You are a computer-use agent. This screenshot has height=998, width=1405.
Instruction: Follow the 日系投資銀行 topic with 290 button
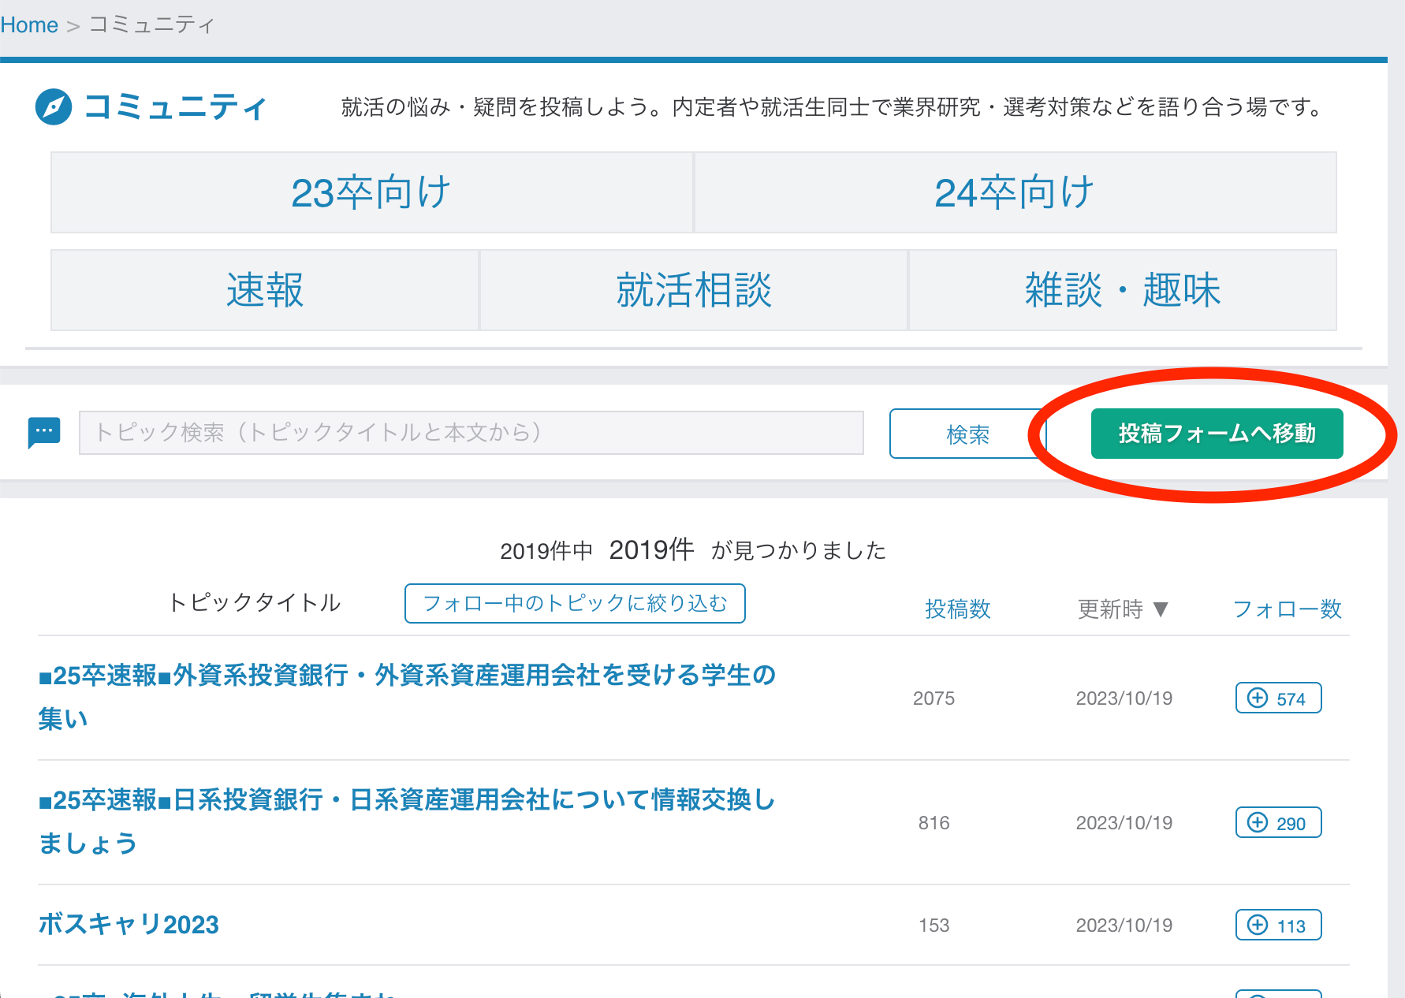[x=1277, y=823]
